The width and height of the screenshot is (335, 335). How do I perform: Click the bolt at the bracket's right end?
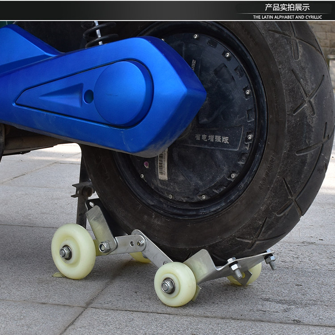(271, 260)
